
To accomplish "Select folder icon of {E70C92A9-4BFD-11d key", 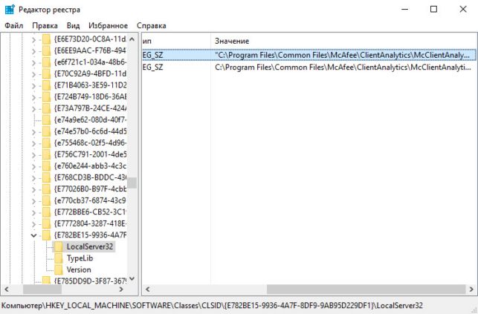I will coord(46,74).
